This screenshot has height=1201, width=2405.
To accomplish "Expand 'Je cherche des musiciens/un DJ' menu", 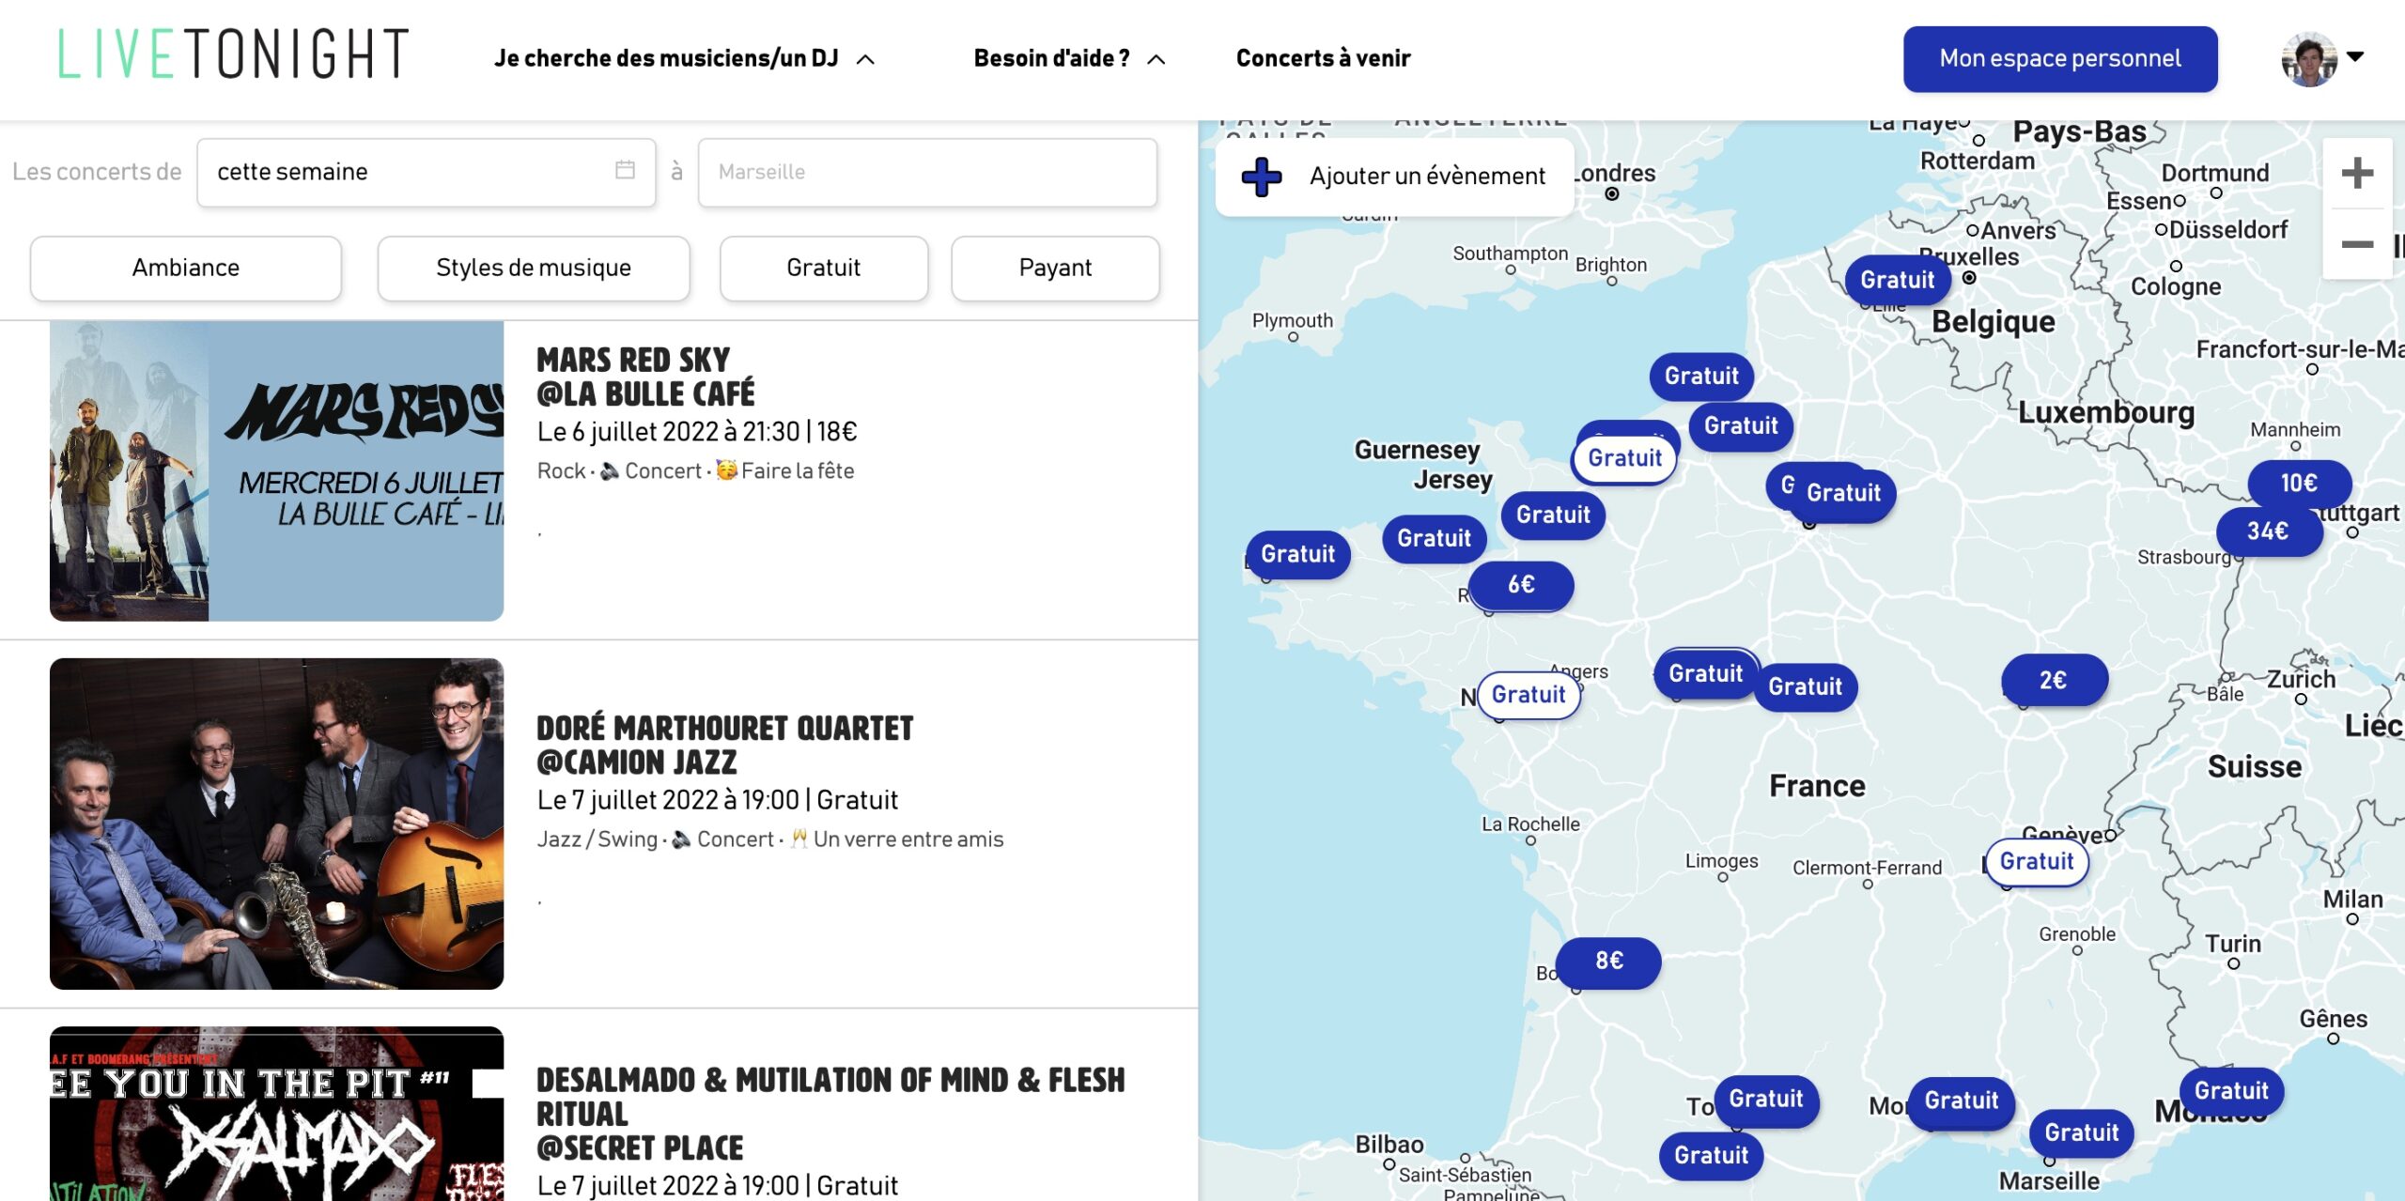I will pyautogui.click(x=685, y=58).
